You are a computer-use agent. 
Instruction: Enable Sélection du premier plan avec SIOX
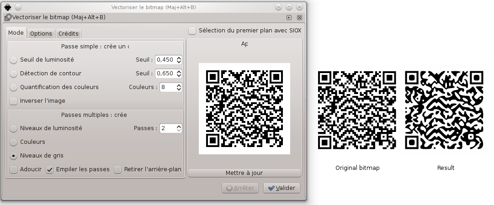[192, 31]
